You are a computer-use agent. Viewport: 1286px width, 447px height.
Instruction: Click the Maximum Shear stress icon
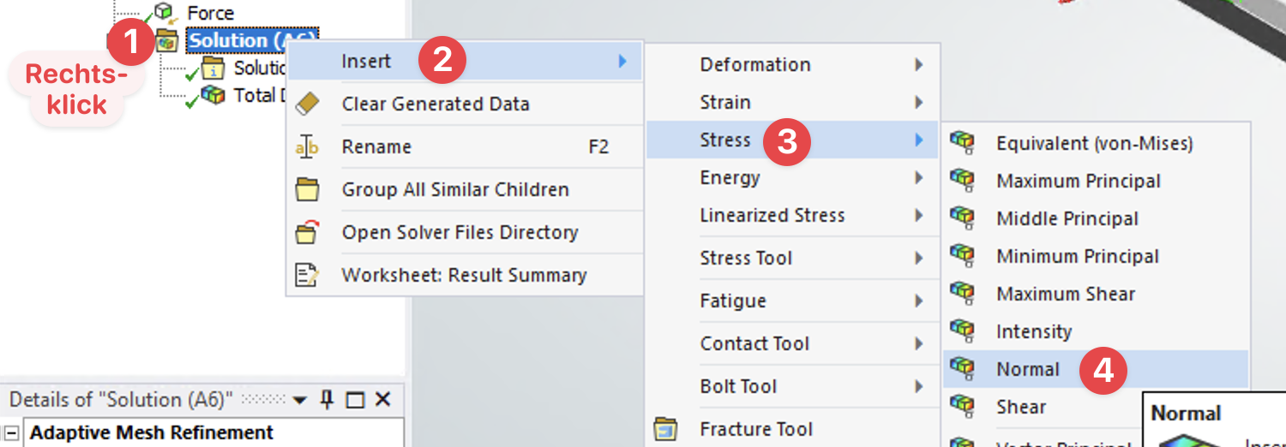point(964,294)
